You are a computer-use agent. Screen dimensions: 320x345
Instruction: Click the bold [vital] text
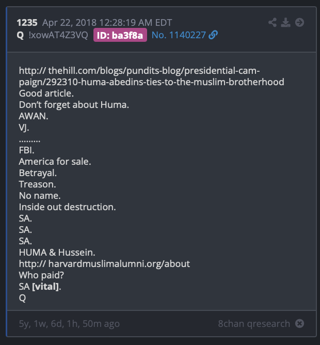[45, 287]
